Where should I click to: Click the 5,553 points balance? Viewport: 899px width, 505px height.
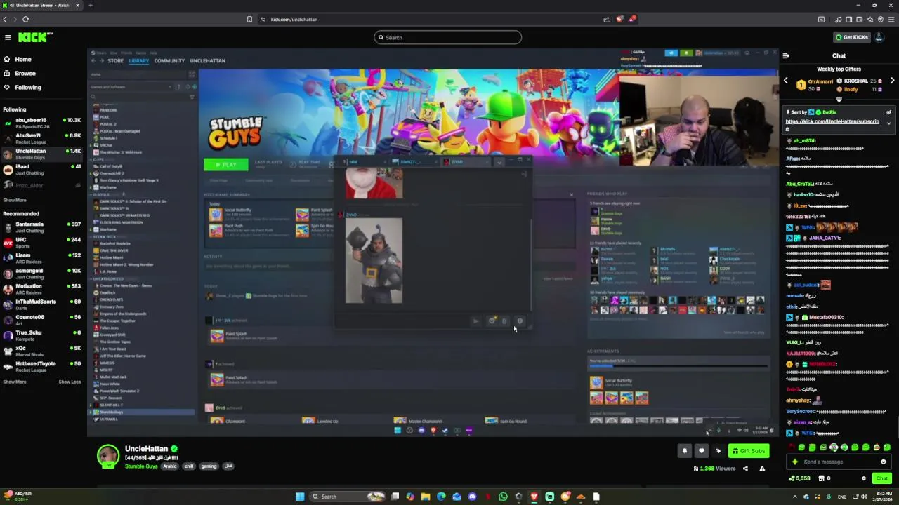pyautogui.click(x=799, y=478)
